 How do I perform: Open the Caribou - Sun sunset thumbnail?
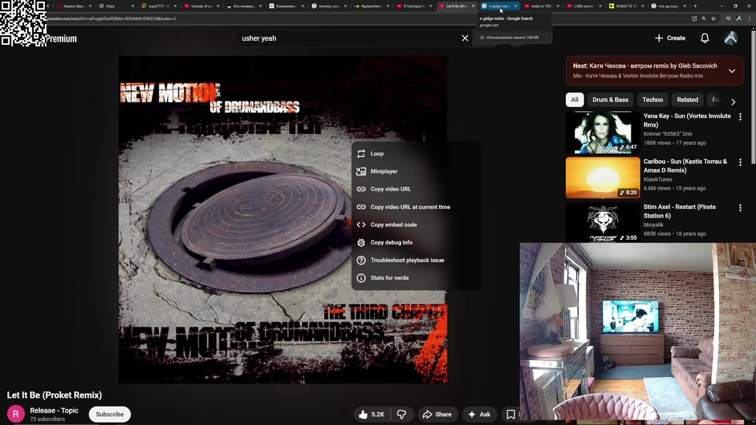pyautogui.click(x=602, y=178)
